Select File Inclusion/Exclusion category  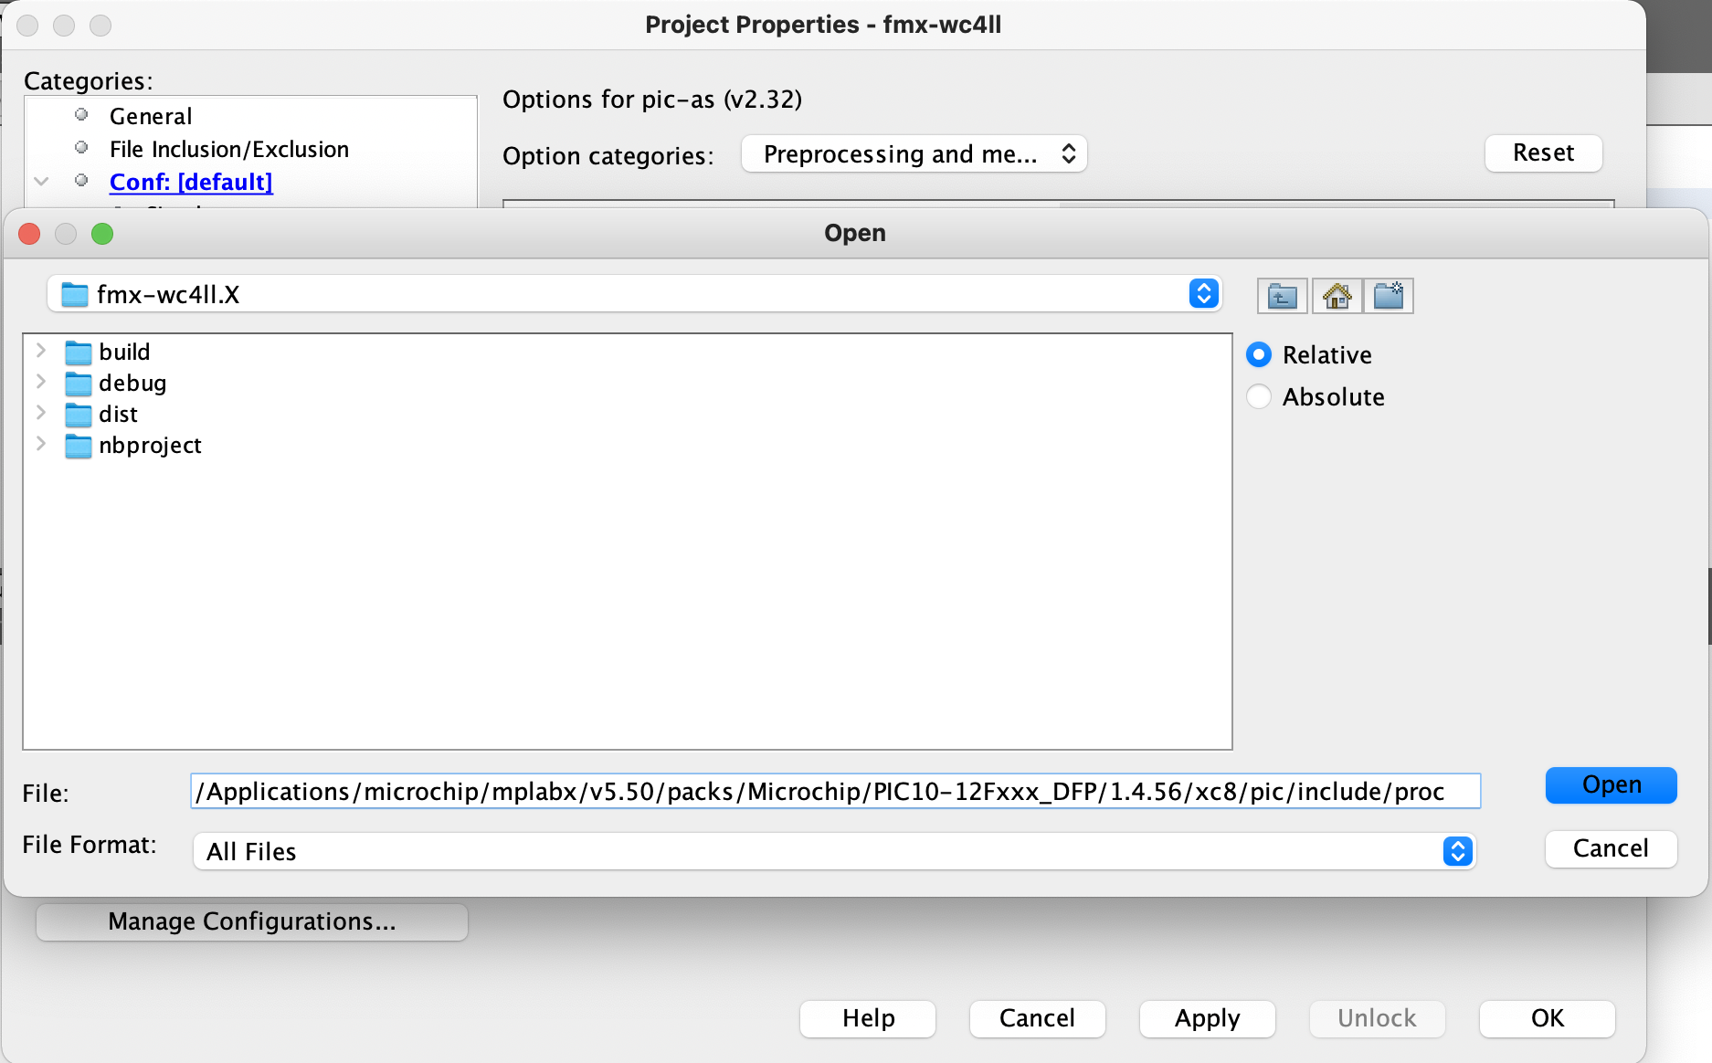tap(228, 149)
